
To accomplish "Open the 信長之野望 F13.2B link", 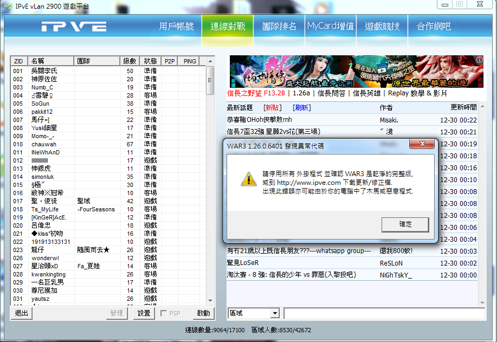I will pyautogui.click(x=256, y=93).
